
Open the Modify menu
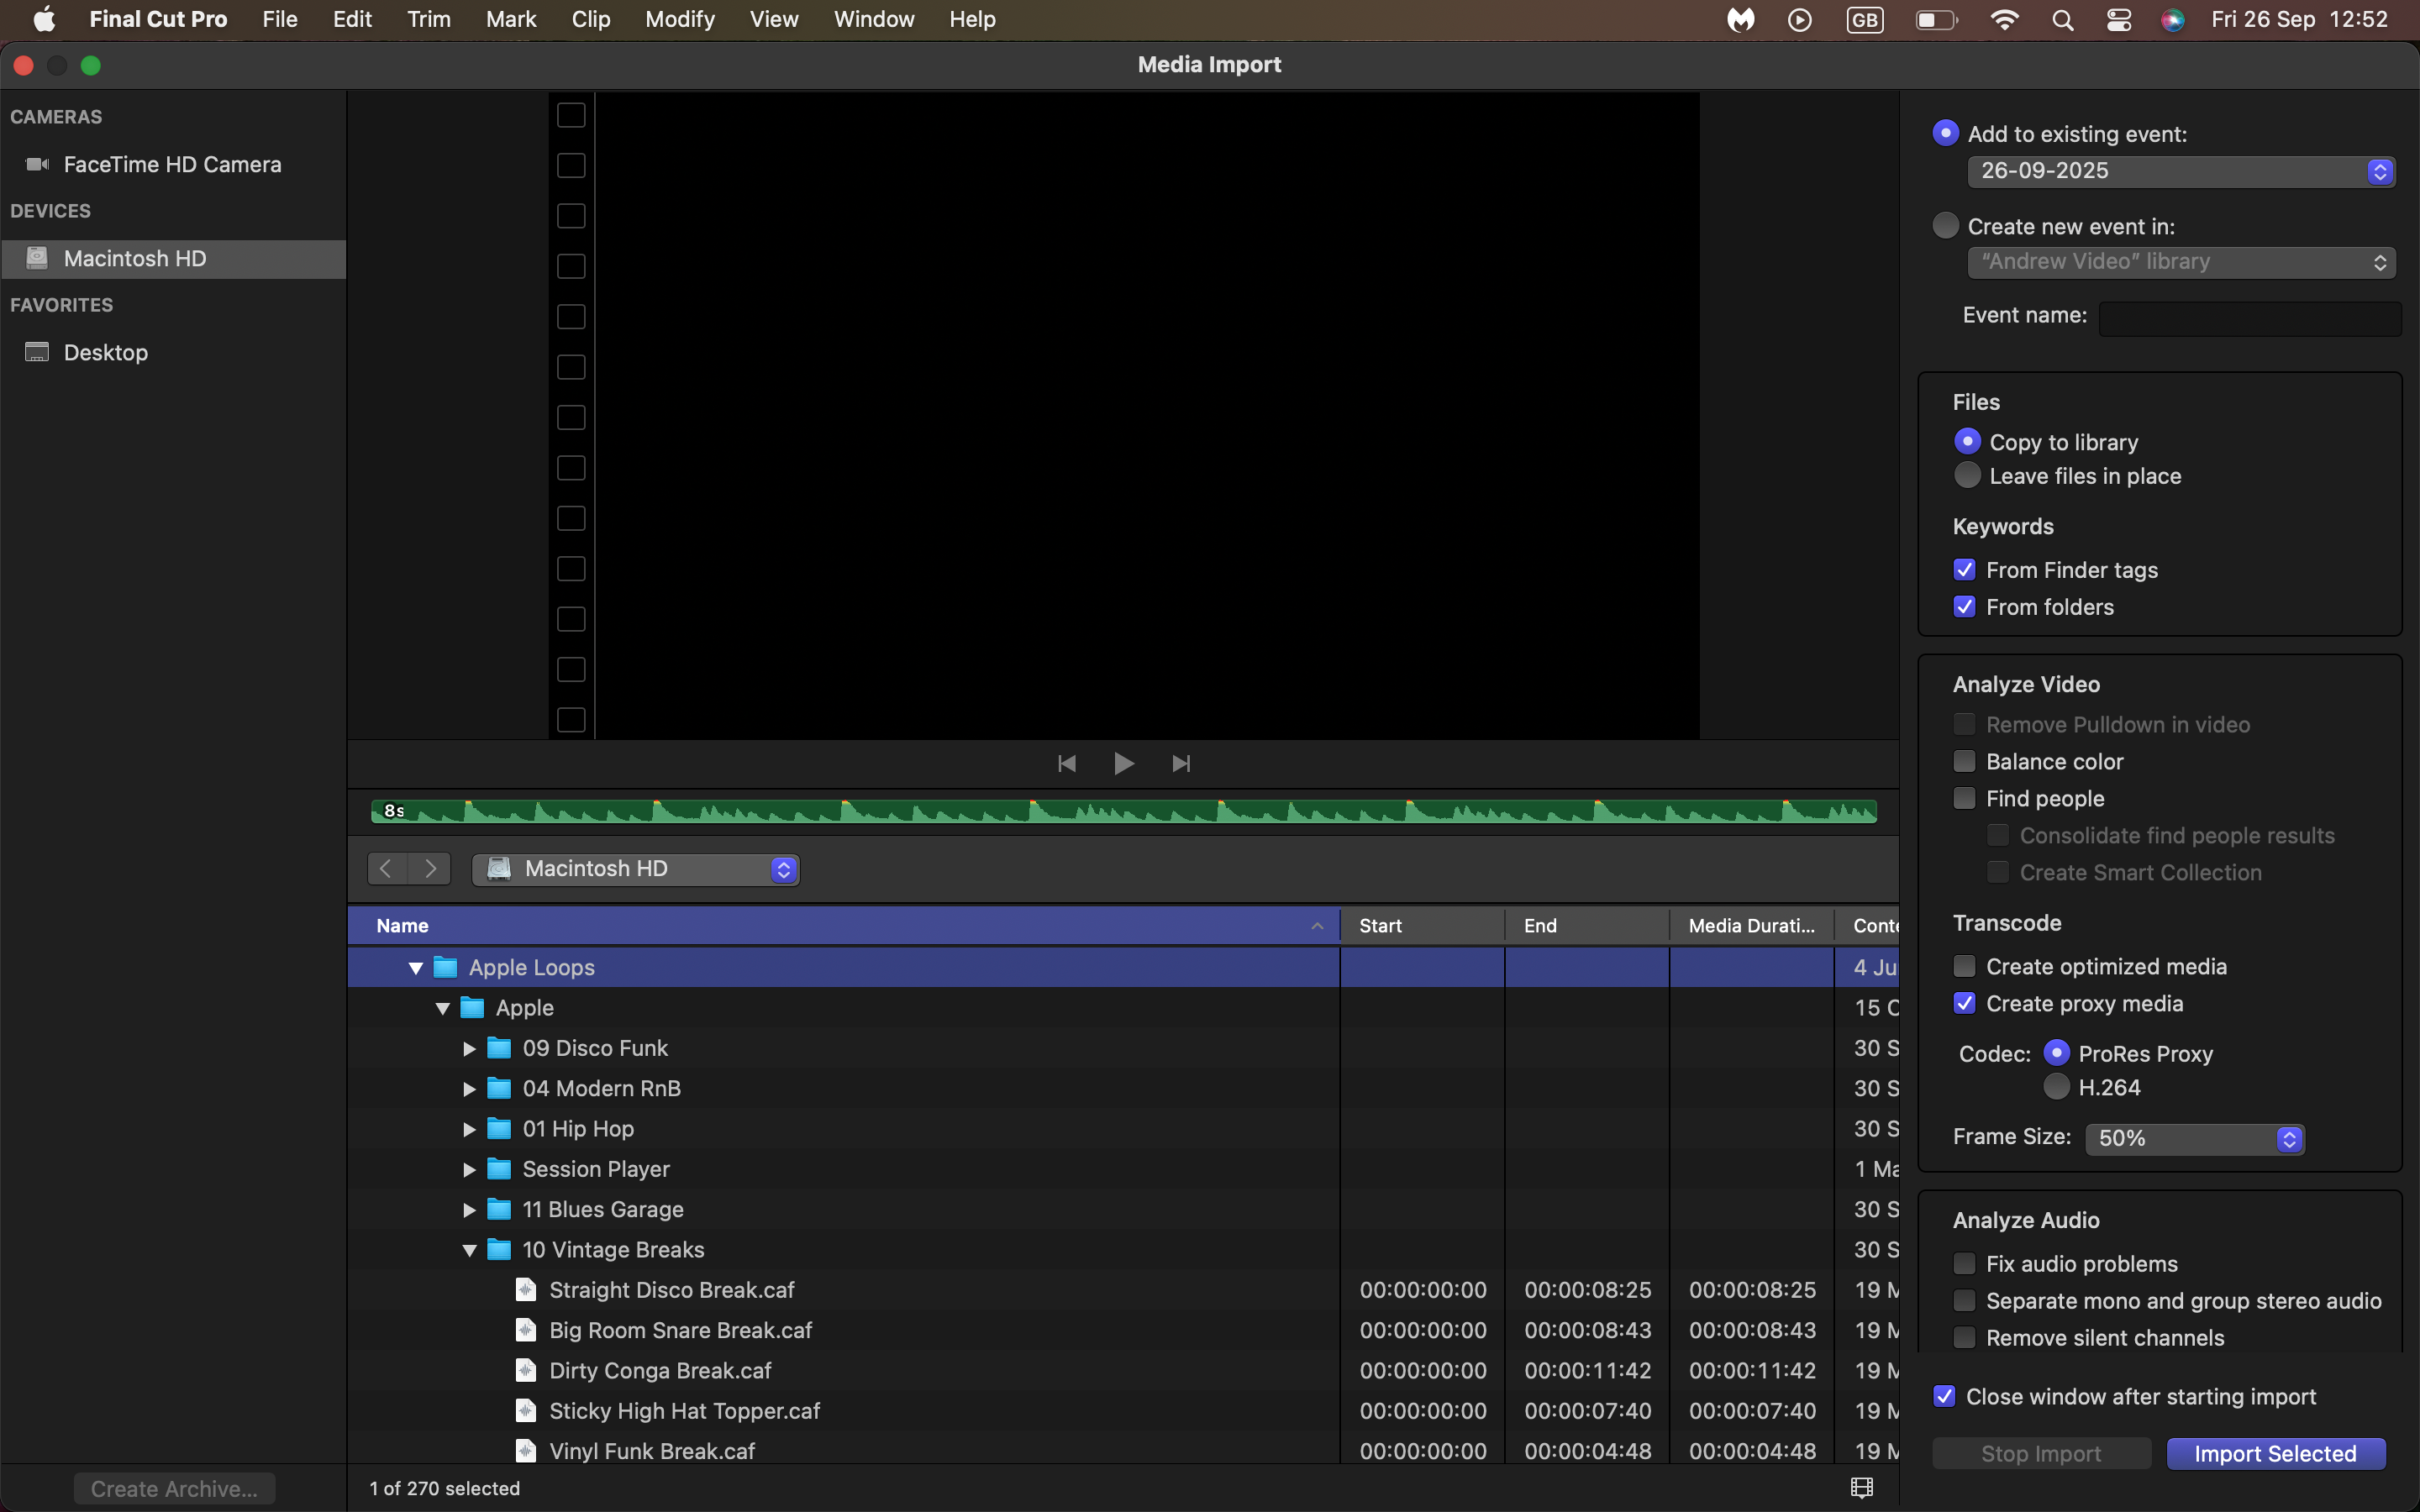(679, 20)
